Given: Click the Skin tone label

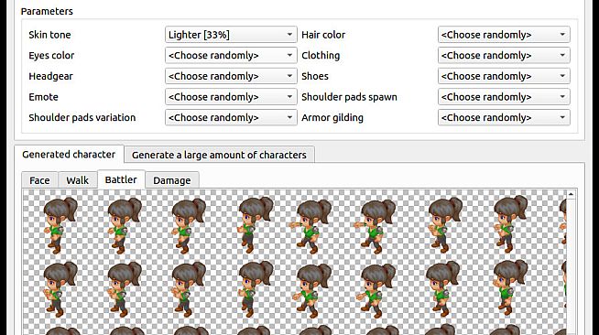Looking at the screenshot, I should (49, 35).
